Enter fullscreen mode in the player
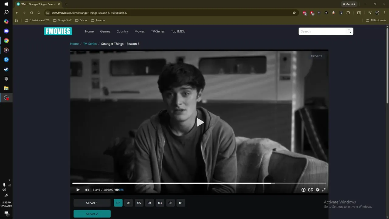Viewport: 389px width, 219px height. [x=324, y=190]
